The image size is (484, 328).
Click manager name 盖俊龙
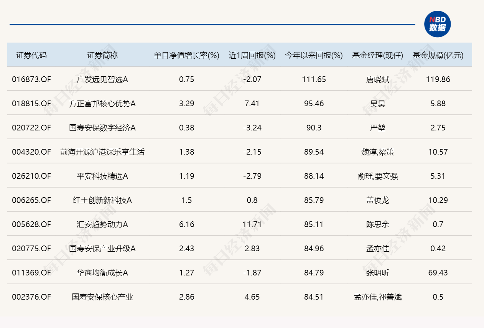(x=377, y=200)
